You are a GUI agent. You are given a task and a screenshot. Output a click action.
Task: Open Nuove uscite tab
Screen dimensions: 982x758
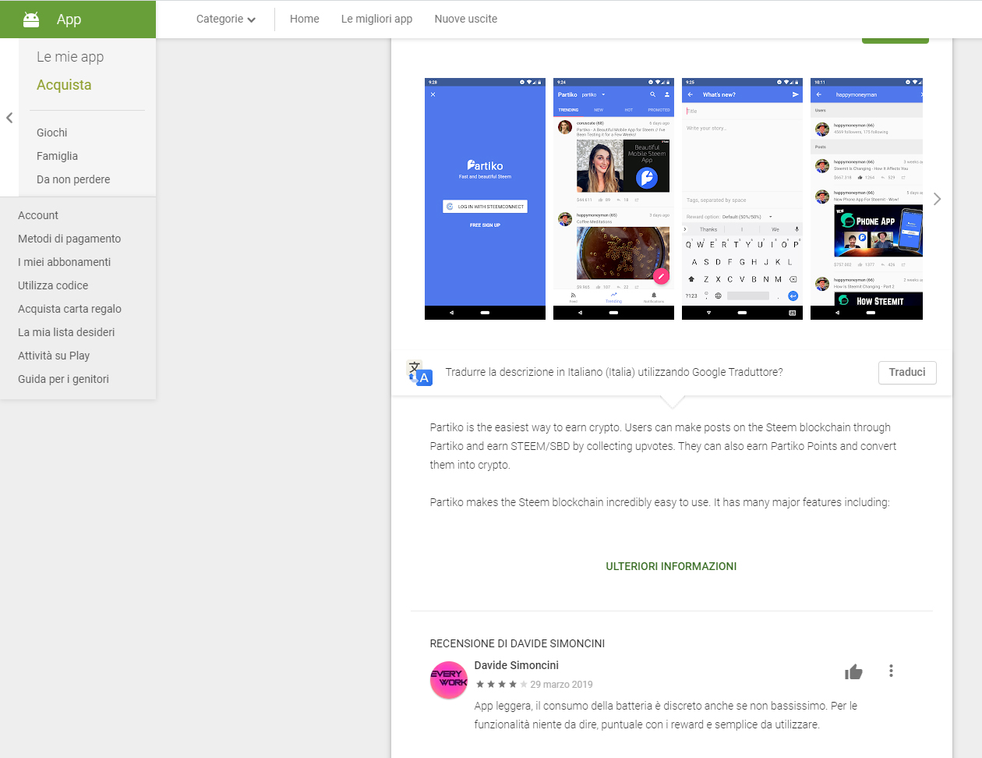coord(466,19)
